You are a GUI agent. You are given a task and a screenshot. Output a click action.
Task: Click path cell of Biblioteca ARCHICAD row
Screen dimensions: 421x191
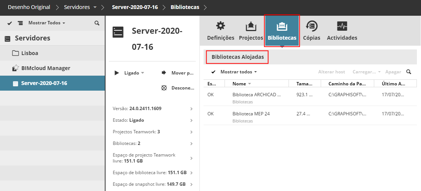[347, 94]
